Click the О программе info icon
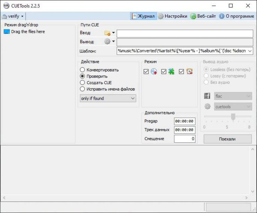The image size is (257, 213). pyautogui.click(x=222, y=16)
